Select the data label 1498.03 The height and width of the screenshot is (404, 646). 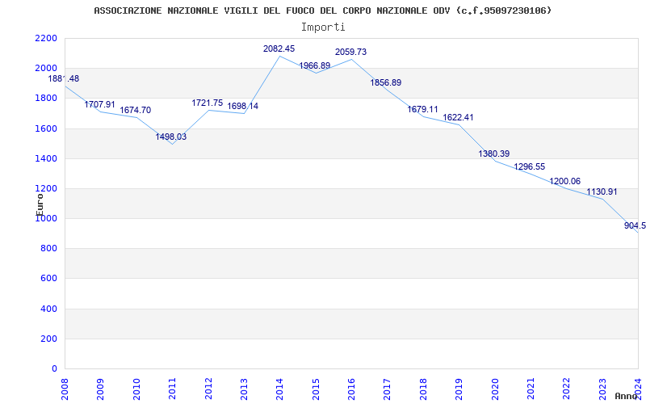pos(171,137)
